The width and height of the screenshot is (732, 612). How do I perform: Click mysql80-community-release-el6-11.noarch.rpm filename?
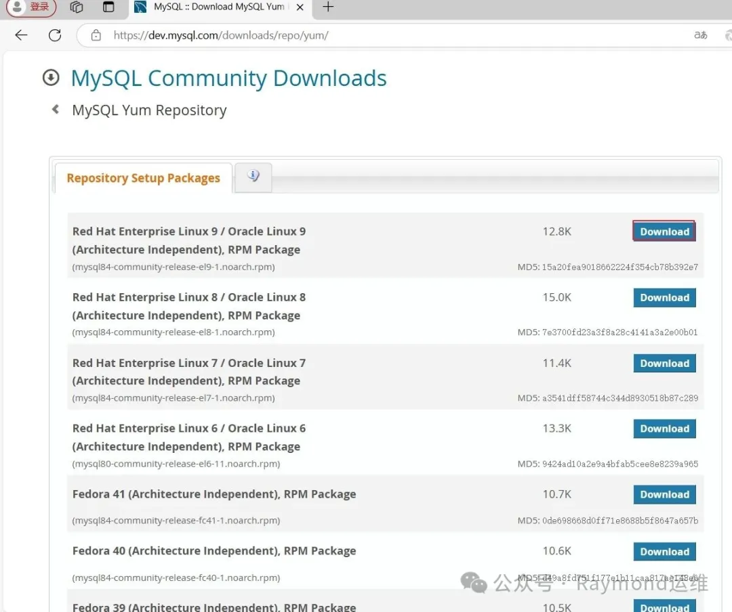pyautogui.click(x=176, y=464)
